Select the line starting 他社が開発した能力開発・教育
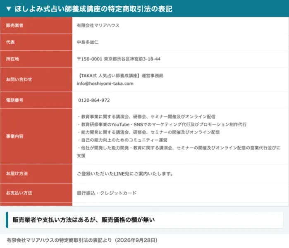The width and height of the screenshot is (289, 248). pyautogui.click(x=179, y=152)
